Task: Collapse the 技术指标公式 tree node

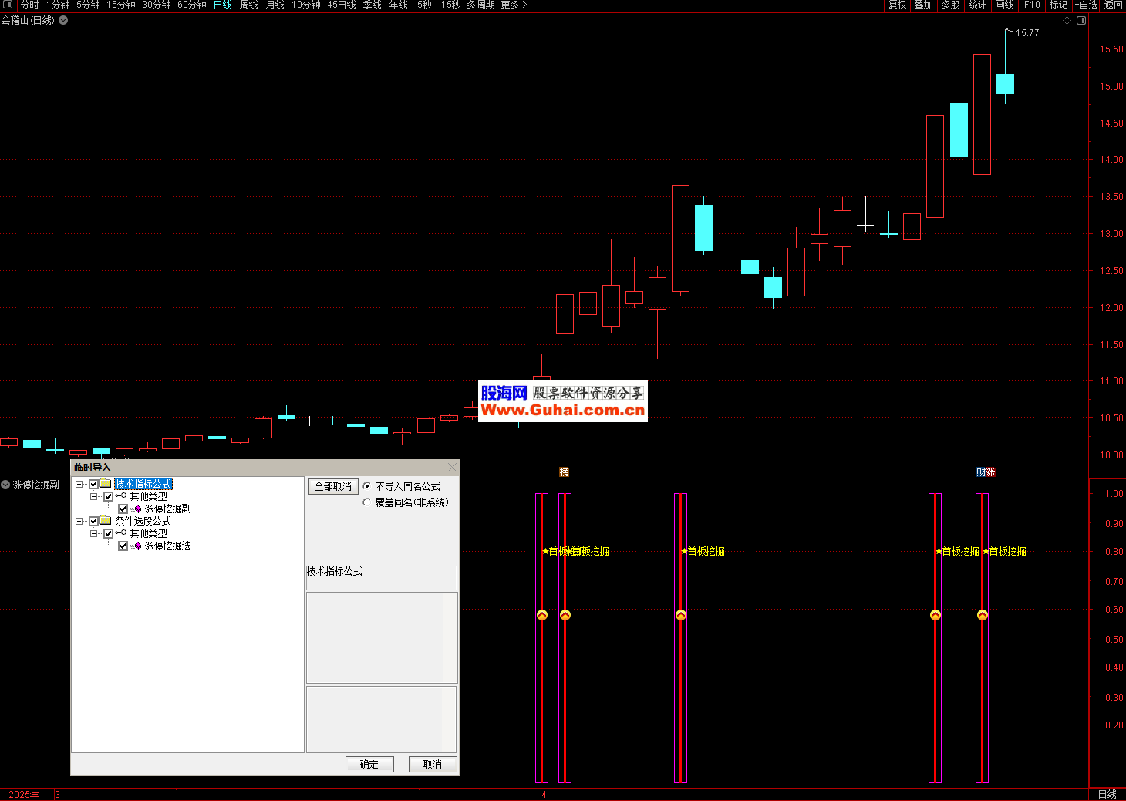Action: click(x=79, y=484)
